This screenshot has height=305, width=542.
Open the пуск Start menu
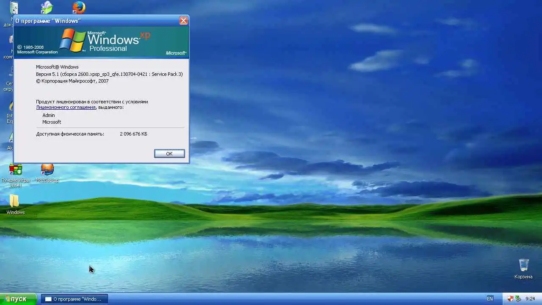click(x=19, y=299)
